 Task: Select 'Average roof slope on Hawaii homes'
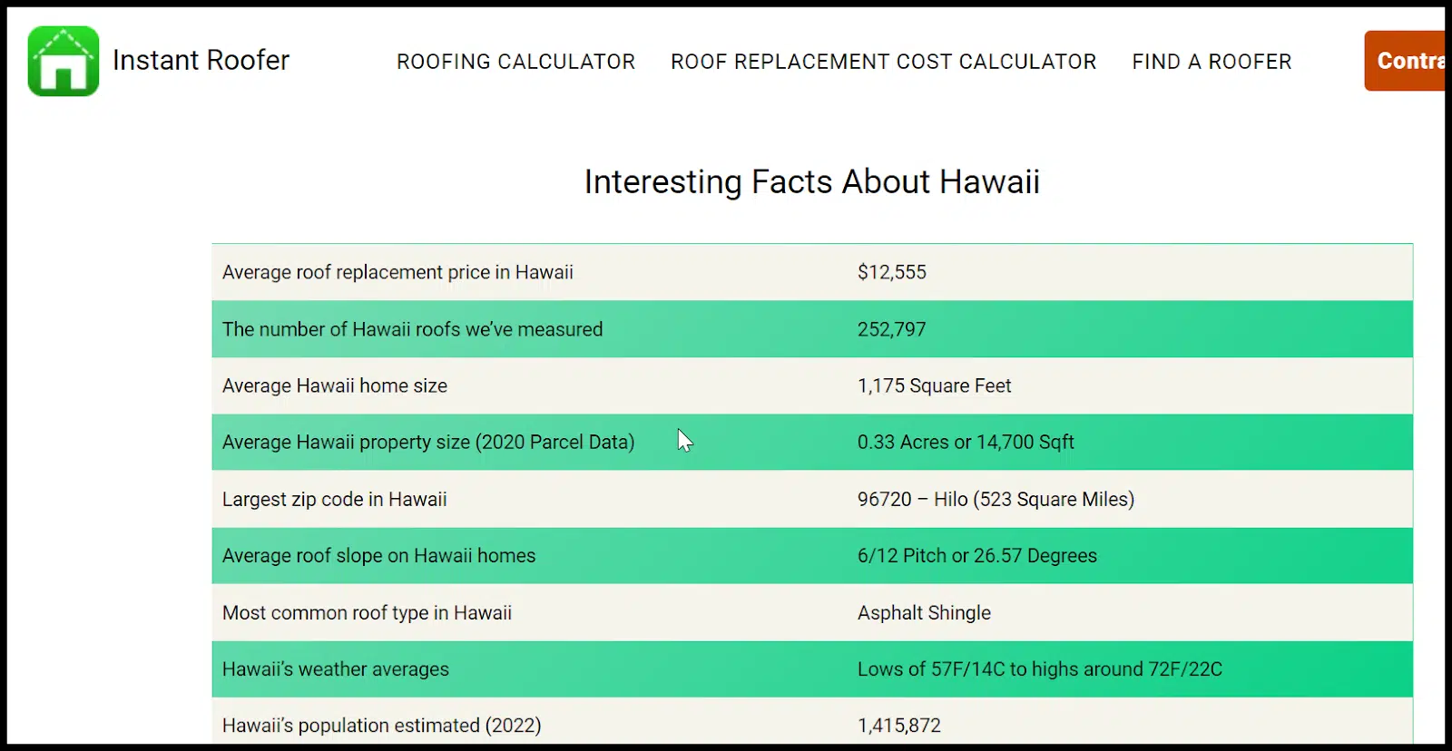pos(379,556)
